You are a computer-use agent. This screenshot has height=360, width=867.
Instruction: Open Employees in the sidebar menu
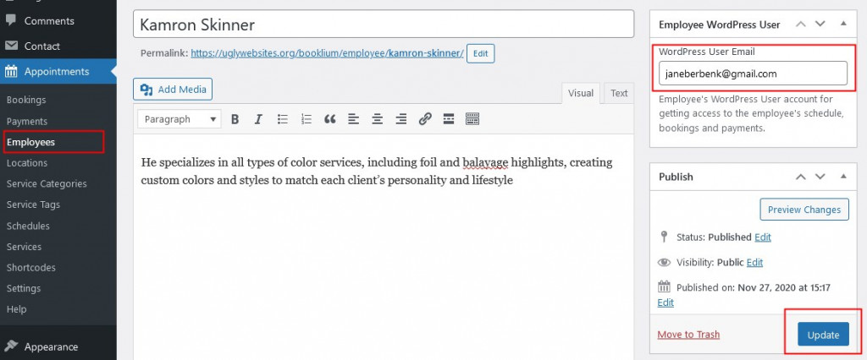tap(30, 142)
